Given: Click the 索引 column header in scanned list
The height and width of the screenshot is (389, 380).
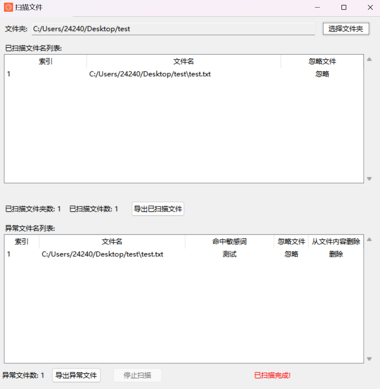Looking at the screenshot, I should click(x=45, y=61).
